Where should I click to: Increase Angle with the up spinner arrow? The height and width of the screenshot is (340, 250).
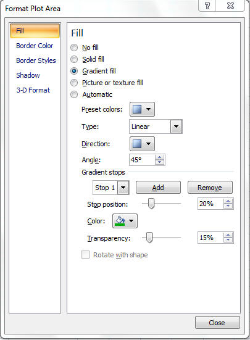point(160,157)
